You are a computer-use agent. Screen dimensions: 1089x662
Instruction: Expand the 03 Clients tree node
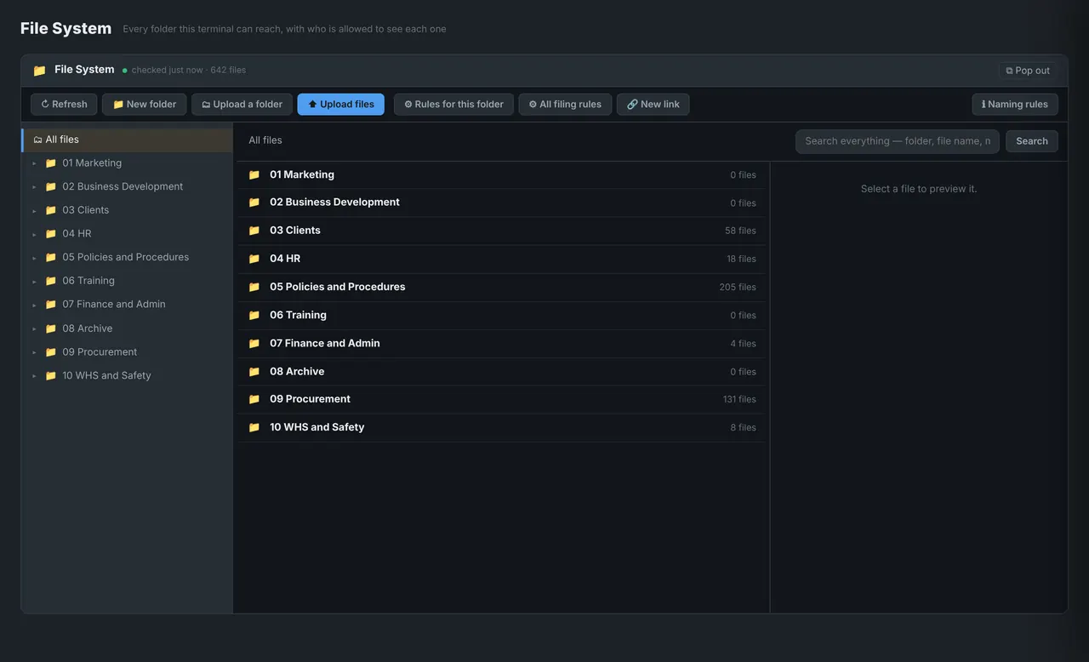coord(34,210)
